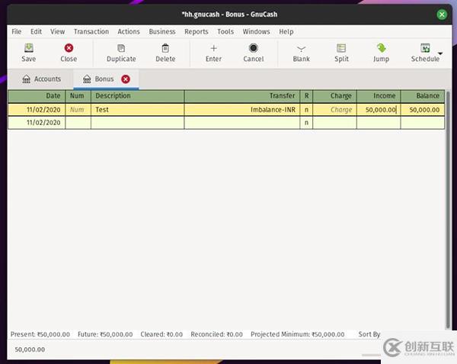Open the Windows menu
This screenshot has width=457, height=364.
point(256,31)
